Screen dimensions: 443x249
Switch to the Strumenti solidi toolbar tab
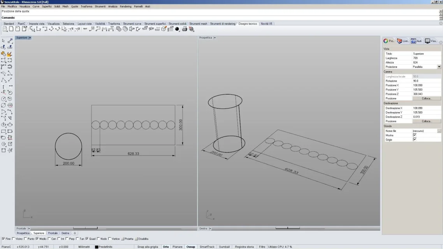(178, 24)
